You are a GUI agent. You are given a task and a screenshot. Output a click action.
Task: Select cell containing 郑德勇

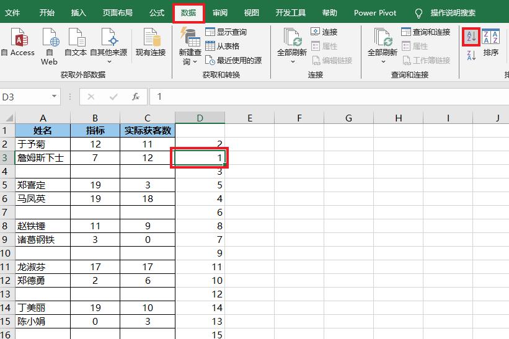click(43, 280)
